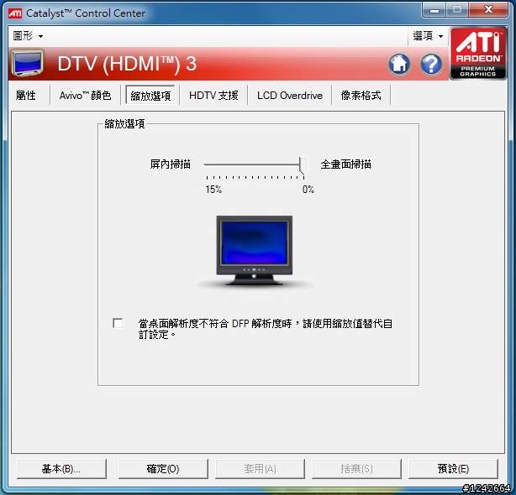This screenshot has height=495, width=516.
Task: Click the 屏內掃描 label
Action: (170, 164)
